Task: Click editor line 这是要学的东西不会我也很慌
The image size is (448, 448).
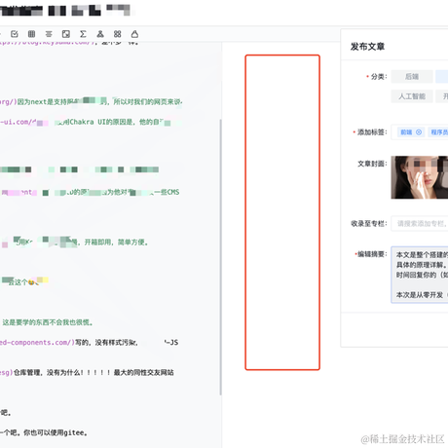Action: point(48,322)
